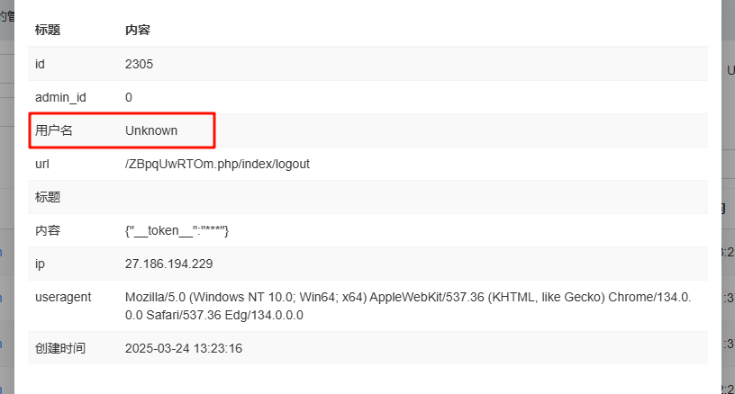The width and height of the screenshot is (735, 394).
Task: Click the Unknown username value
Action: coord(151,130)
